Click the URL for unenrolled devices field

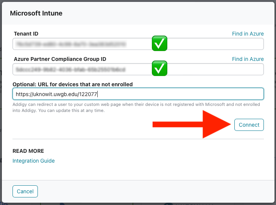138,94
